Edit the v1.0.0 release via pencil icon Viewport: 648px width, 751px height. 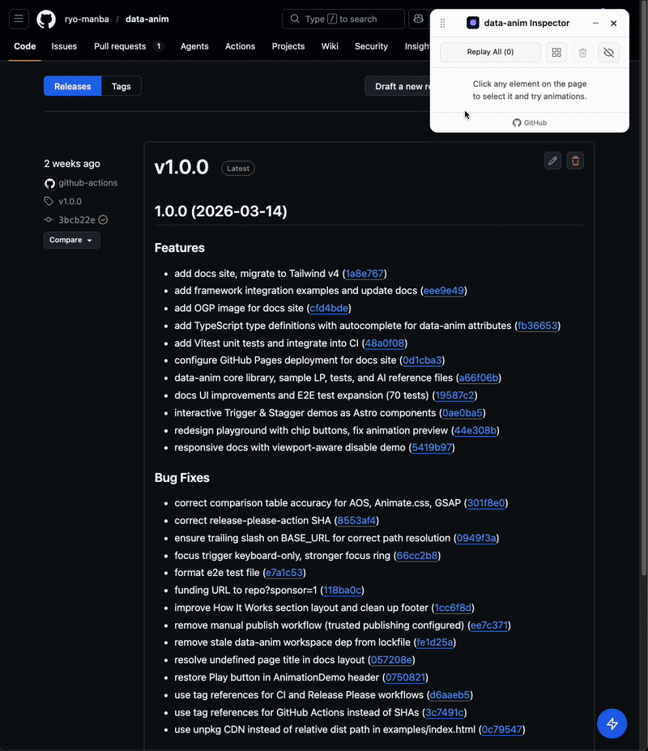[552, 160]
